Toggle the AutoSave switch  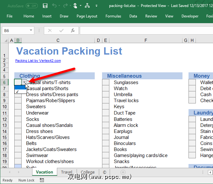[x=31, y=6]
